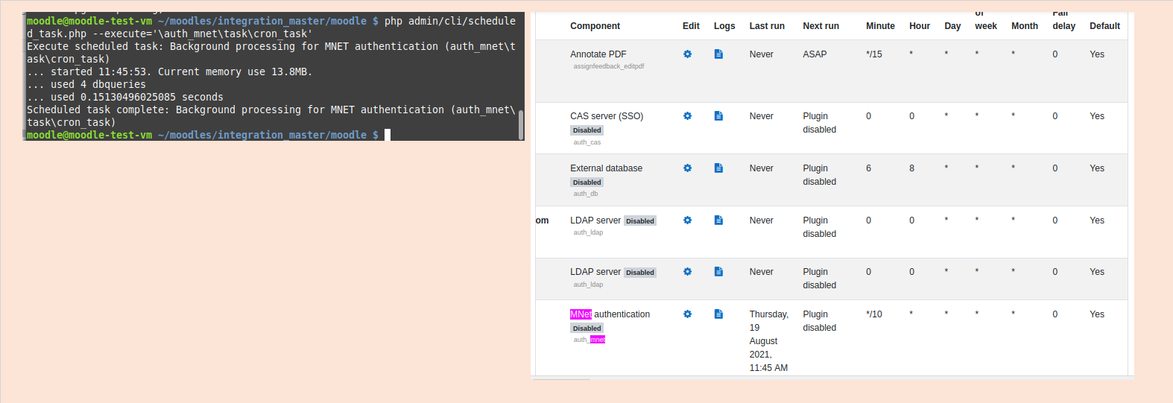Click the Next run column header
Viewport: 1173px width, 403px height.
tap(821, 26)
